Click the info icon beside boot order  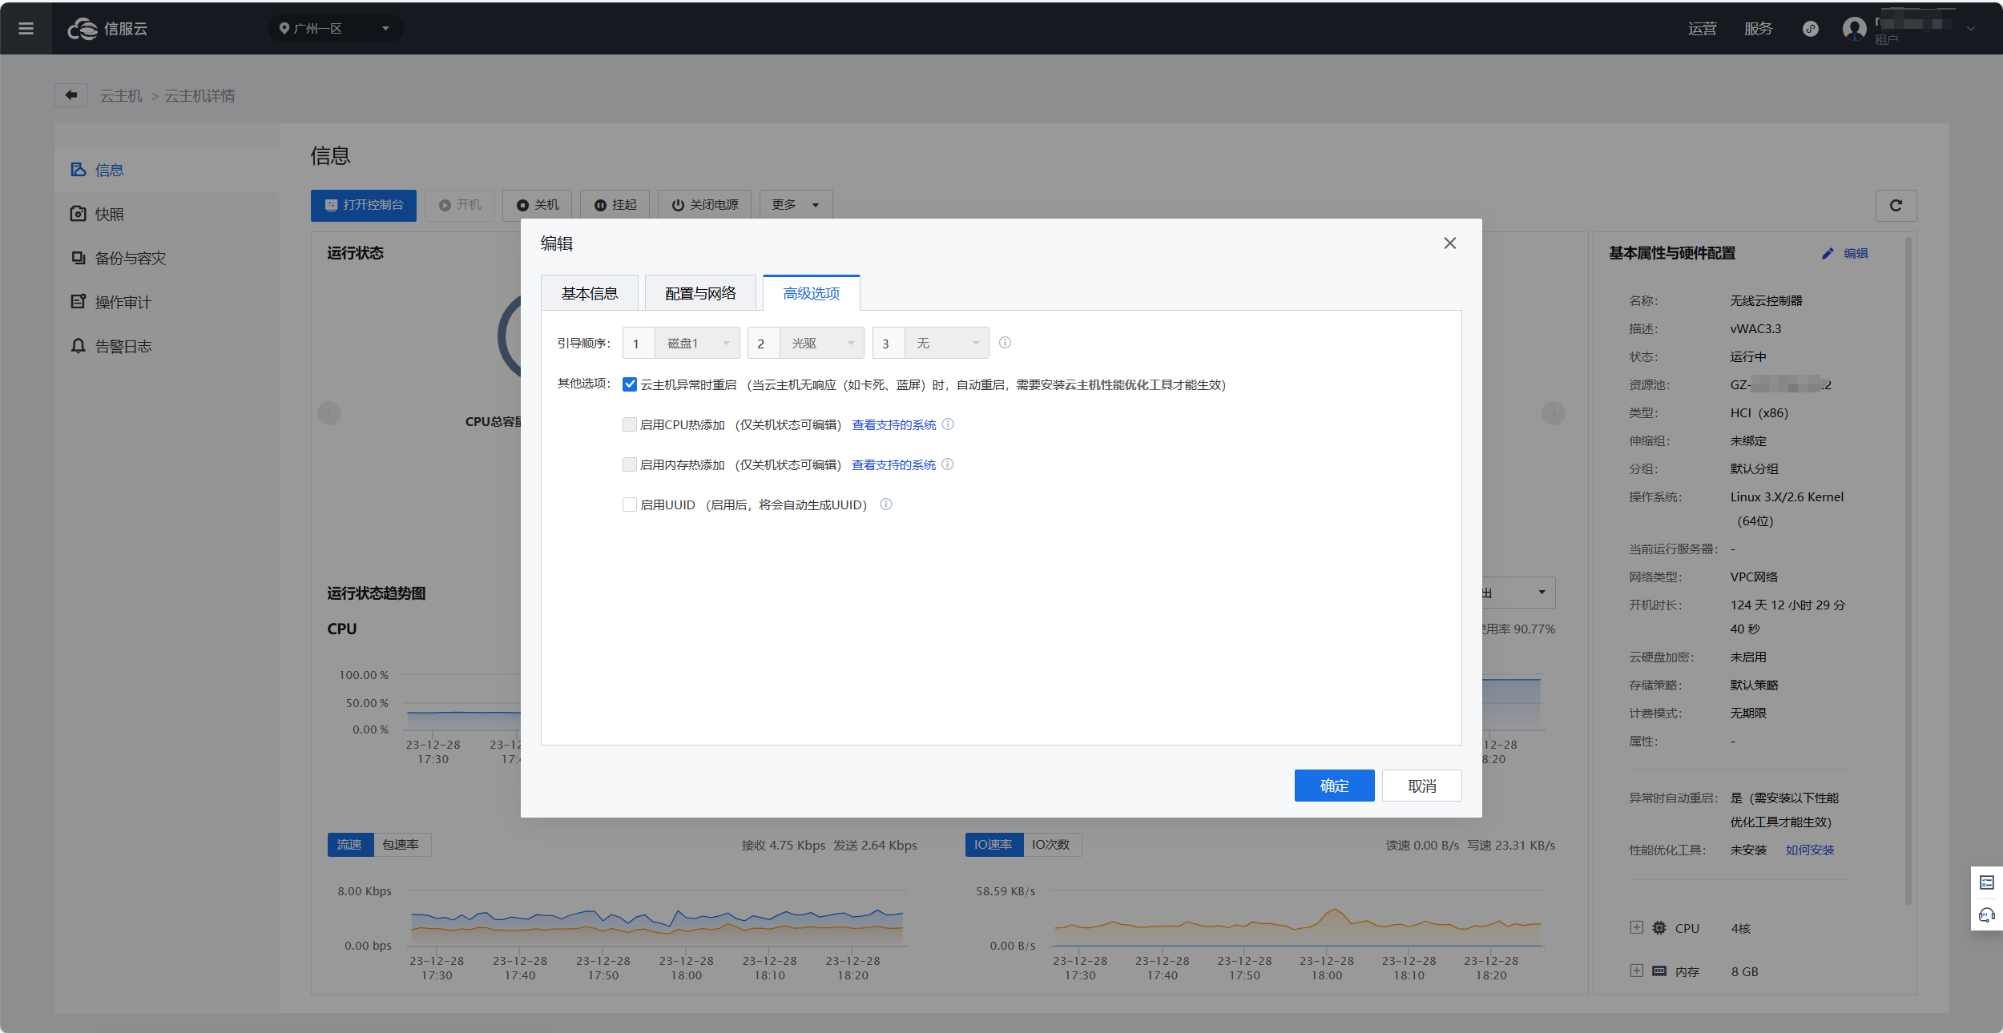[x=1005, y=343]
